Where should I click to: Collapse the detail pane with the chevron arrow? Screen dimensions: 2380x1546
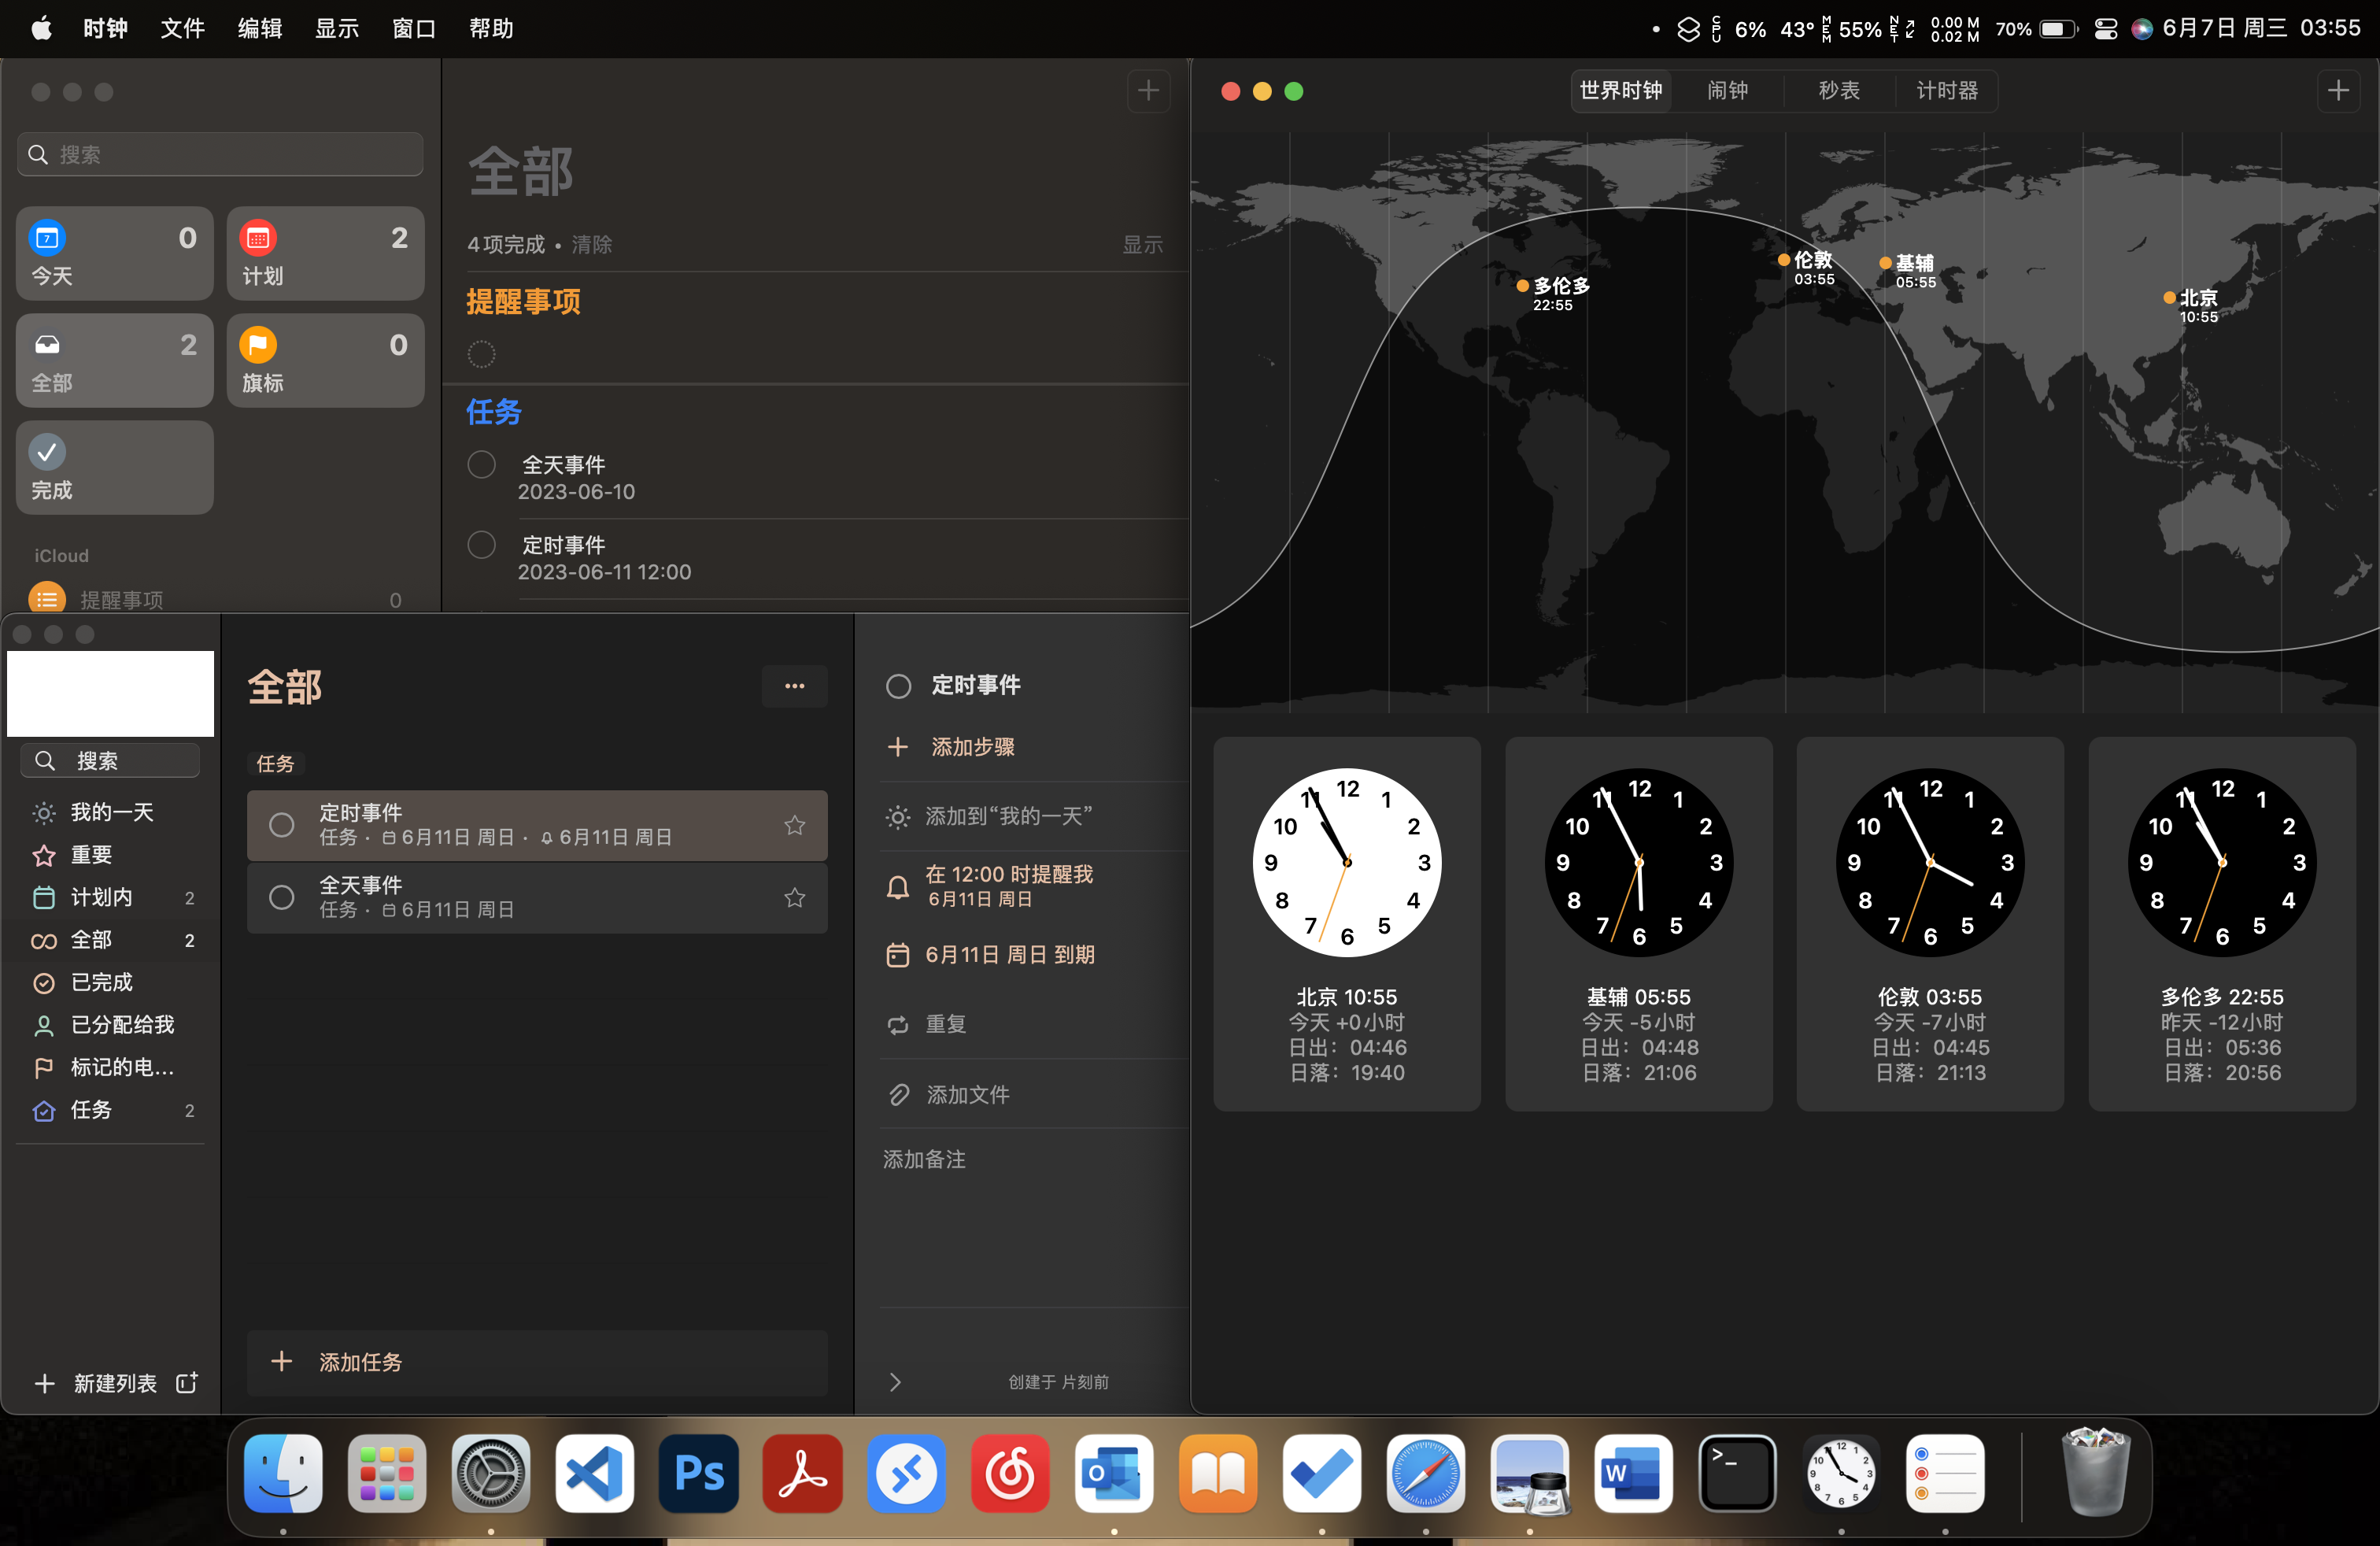point(895,1382)
